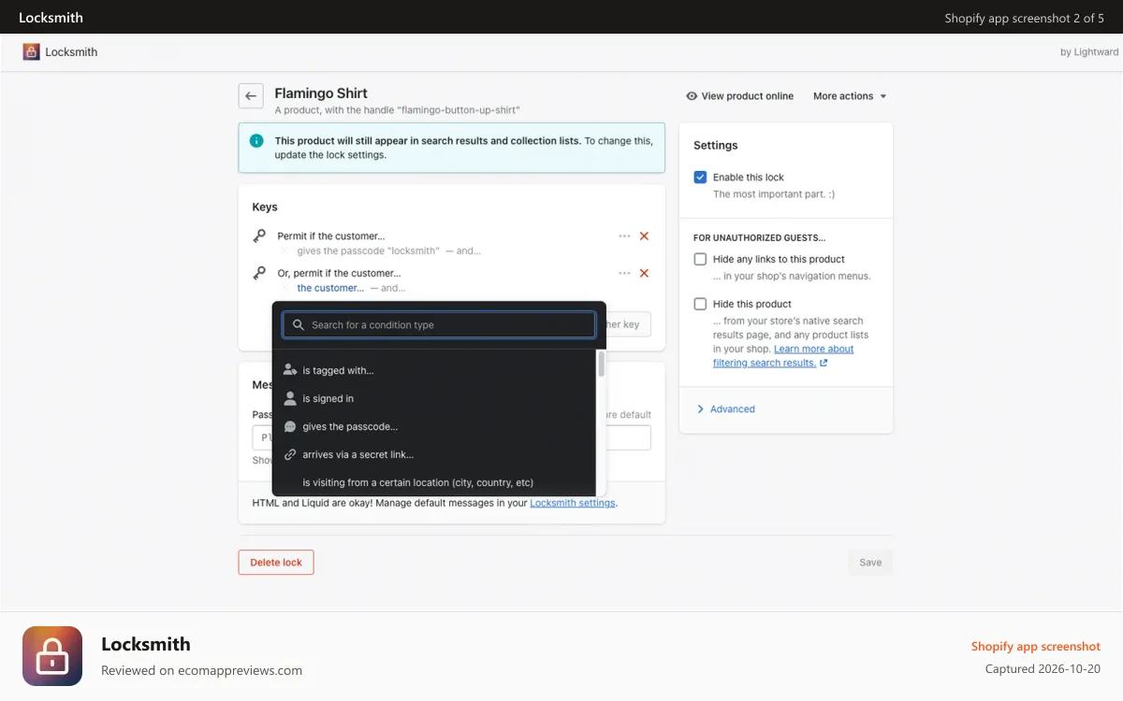Open 'Learn more about filtering search results' link
The image size is (1123, 701).
782,356
